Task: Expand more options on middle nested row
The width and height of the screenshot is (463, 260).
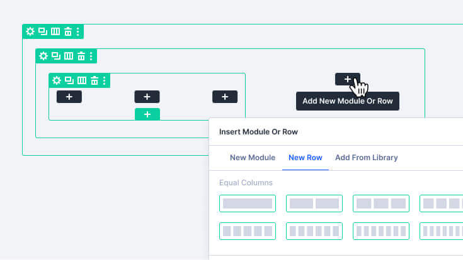Action: (x=91, y=56)
